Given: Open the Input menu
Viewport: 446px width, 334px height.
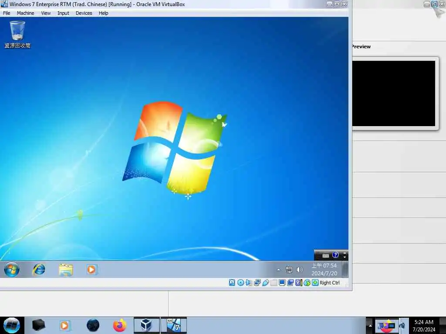Looking at the screenshot, I should 63,13.
